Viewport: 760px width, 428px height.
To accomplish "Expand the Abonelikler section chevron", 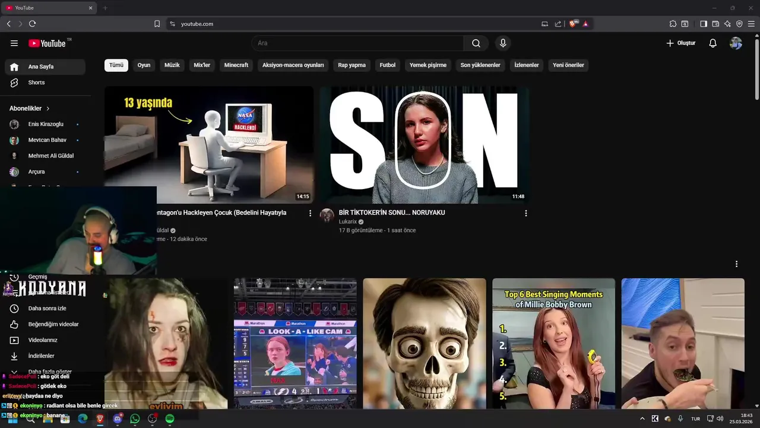I will click(48, 109).
